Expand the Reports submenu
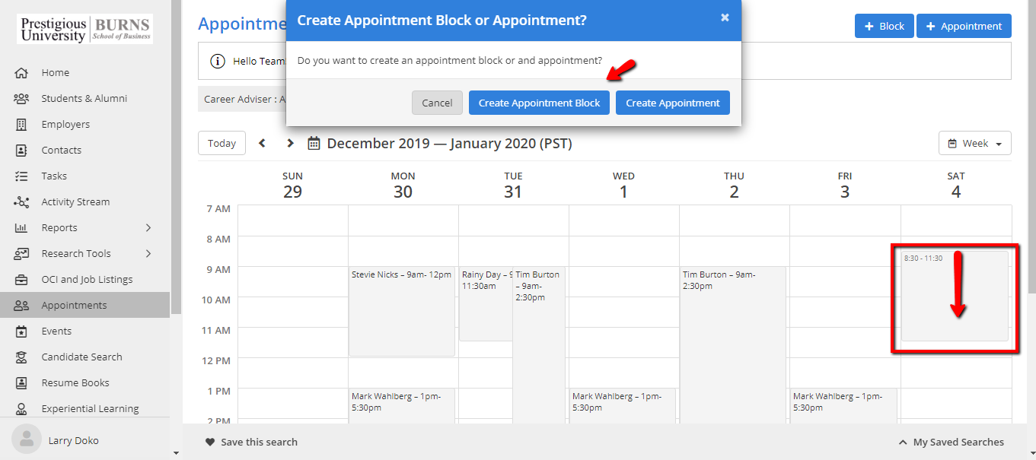 click(148, 228)
